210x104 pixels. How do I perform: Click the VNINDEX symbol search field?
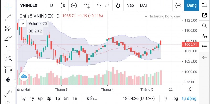29,5
